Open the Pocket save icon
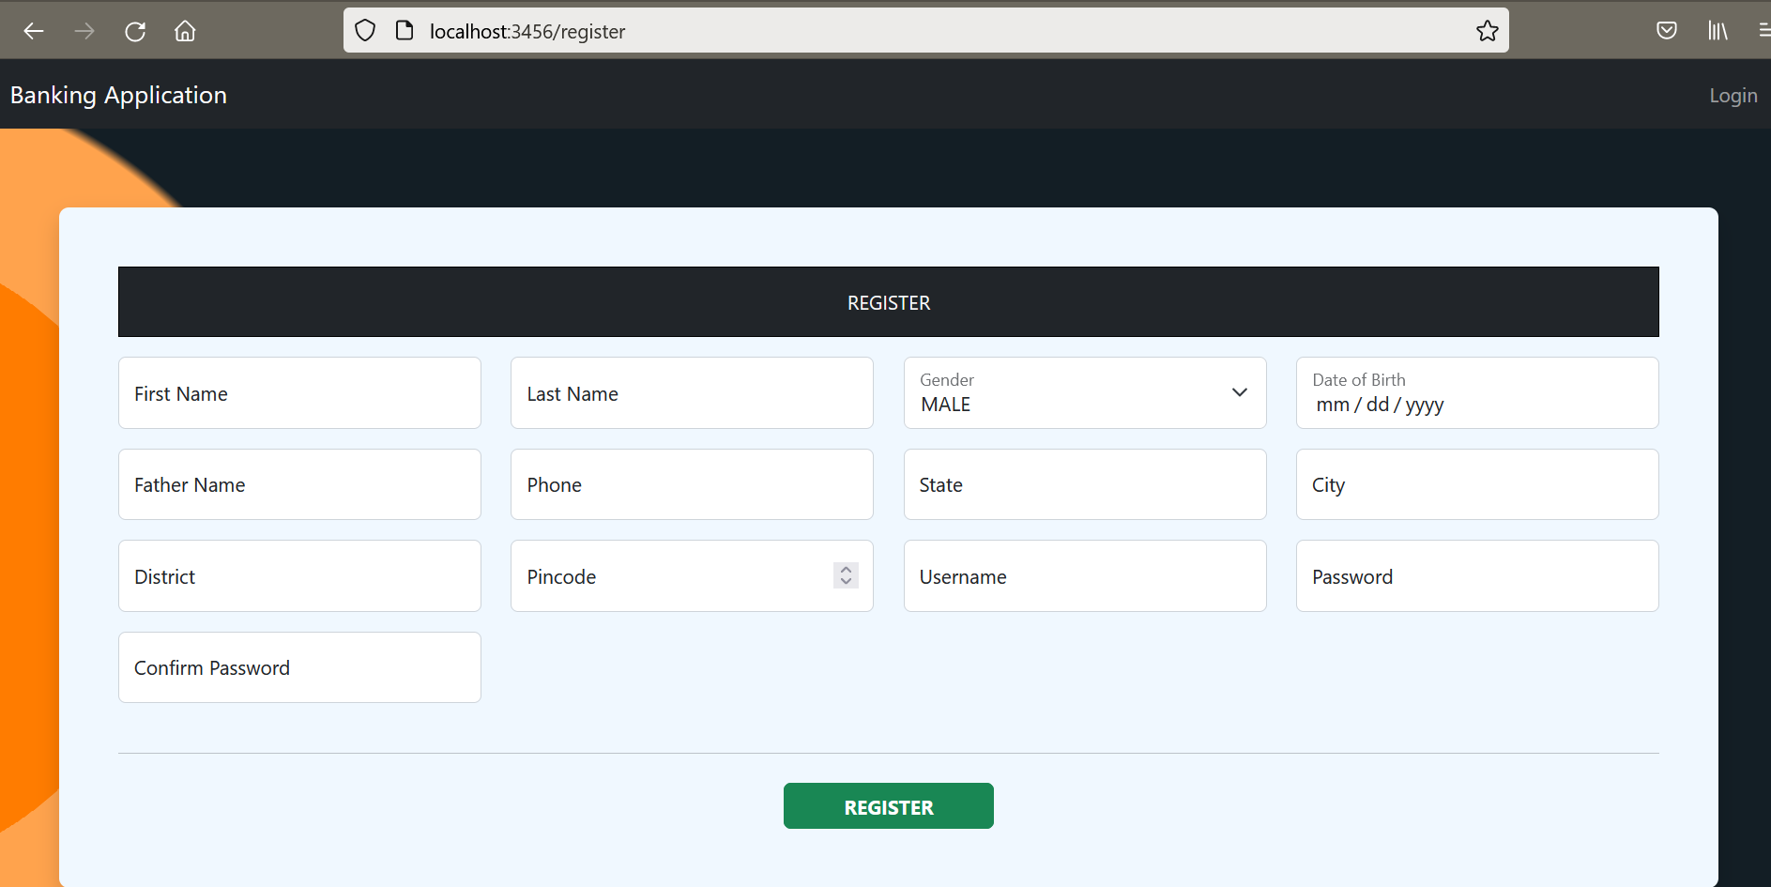Viewport: 1771px width, 887px height. tap(1668, 30)
